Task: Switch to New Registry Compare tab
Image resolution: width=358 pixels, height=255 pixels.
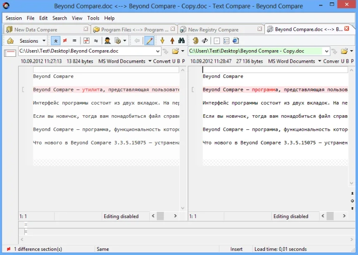Action: pos(213,30)
